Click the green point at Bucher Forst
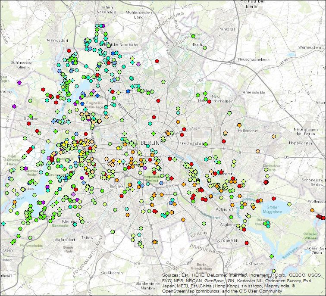This screenshot has width=326, height=296. (x=193, y=36)
